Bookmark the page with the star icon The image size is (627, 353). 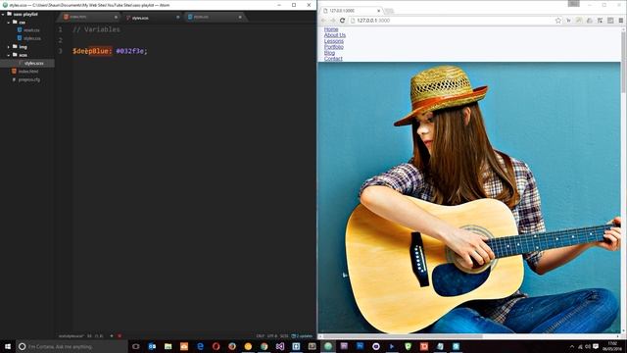(557, 21)
